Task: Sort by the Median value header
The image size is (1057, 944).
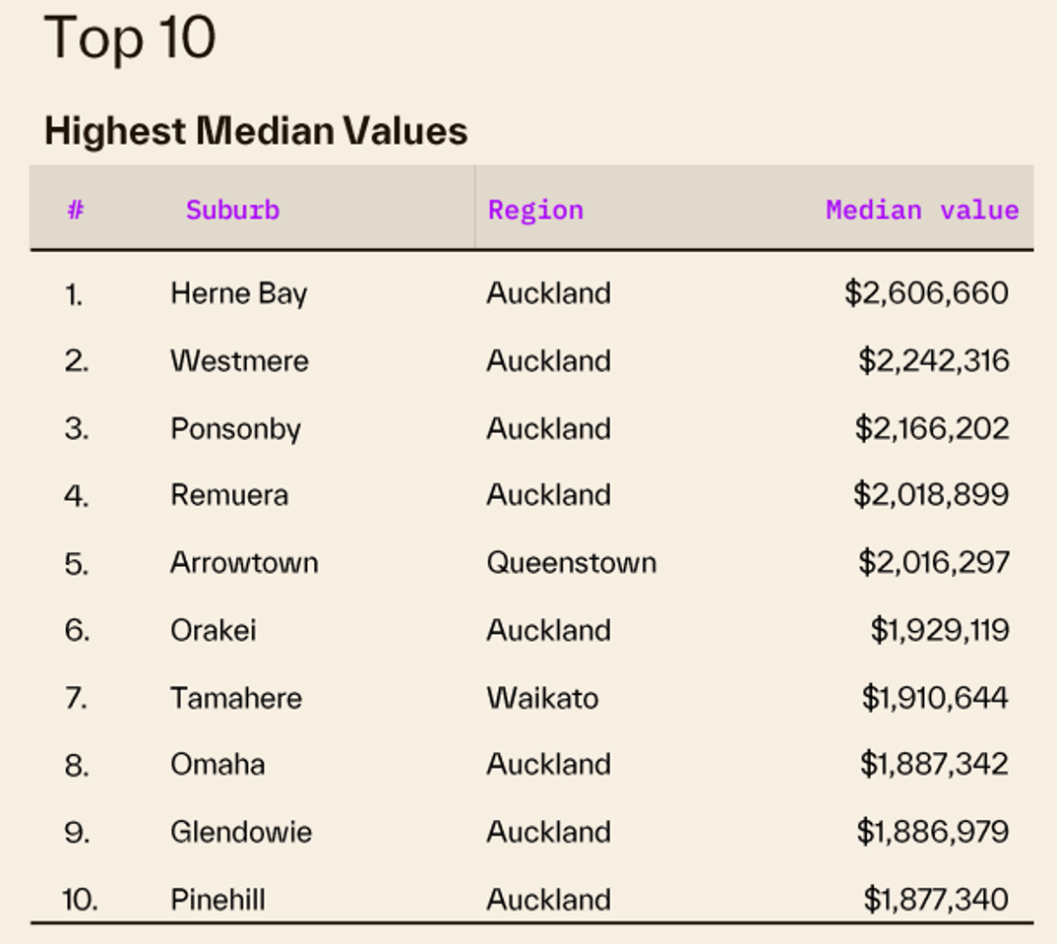Action: click(921, 210)
